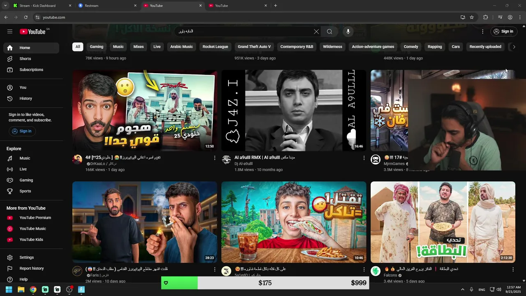The image size is (526, 296).
Task: Show more filter chips with the right arrow
Action: click(514, 47)
